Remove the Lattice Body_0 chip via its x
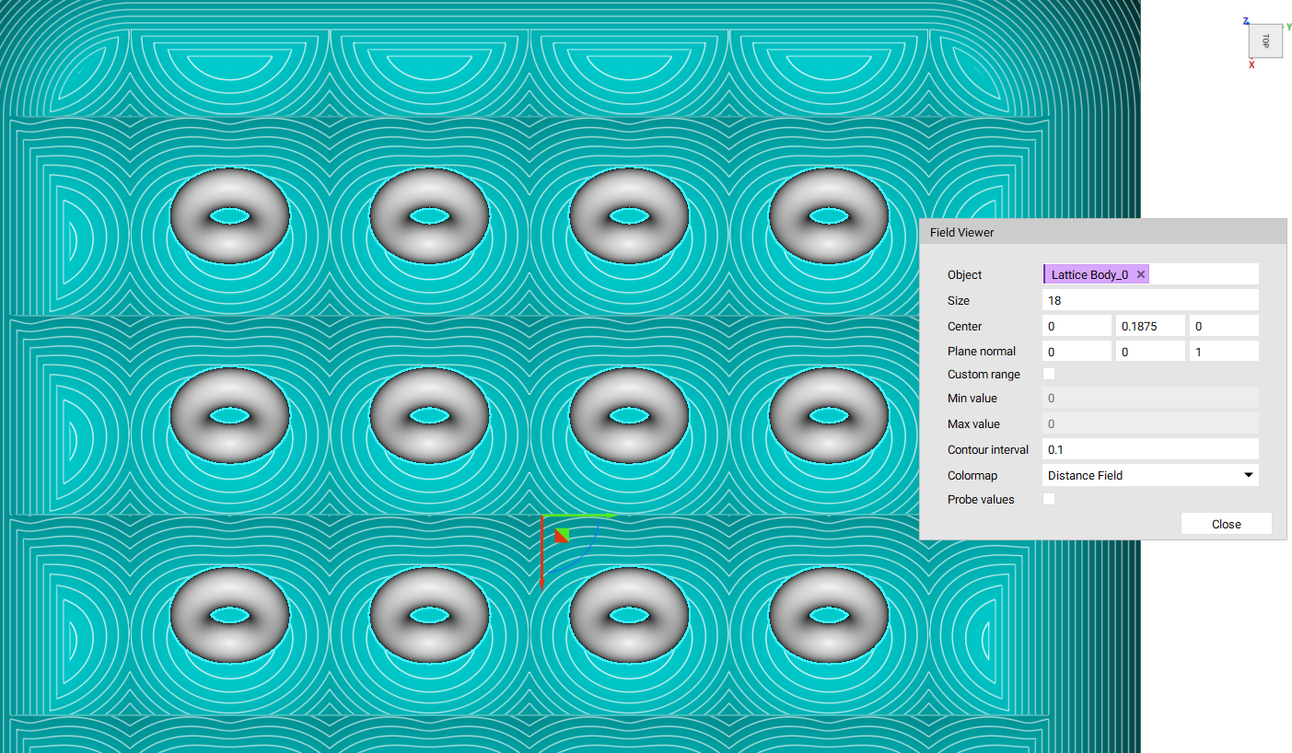Viewport: 1292px width, 753px height. click(x=1141, y=274)
